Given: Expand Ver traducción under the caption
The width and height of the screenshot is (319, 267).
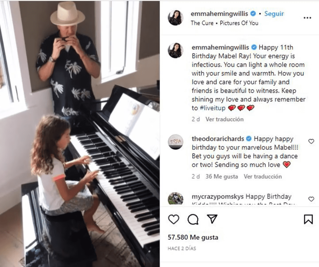Looking at the screenshot, I should [x=224, y=119].
